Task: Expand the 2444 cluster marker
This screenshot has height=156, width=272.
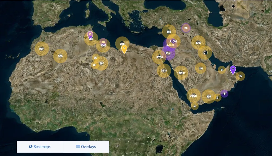Action: click(164, 70)
